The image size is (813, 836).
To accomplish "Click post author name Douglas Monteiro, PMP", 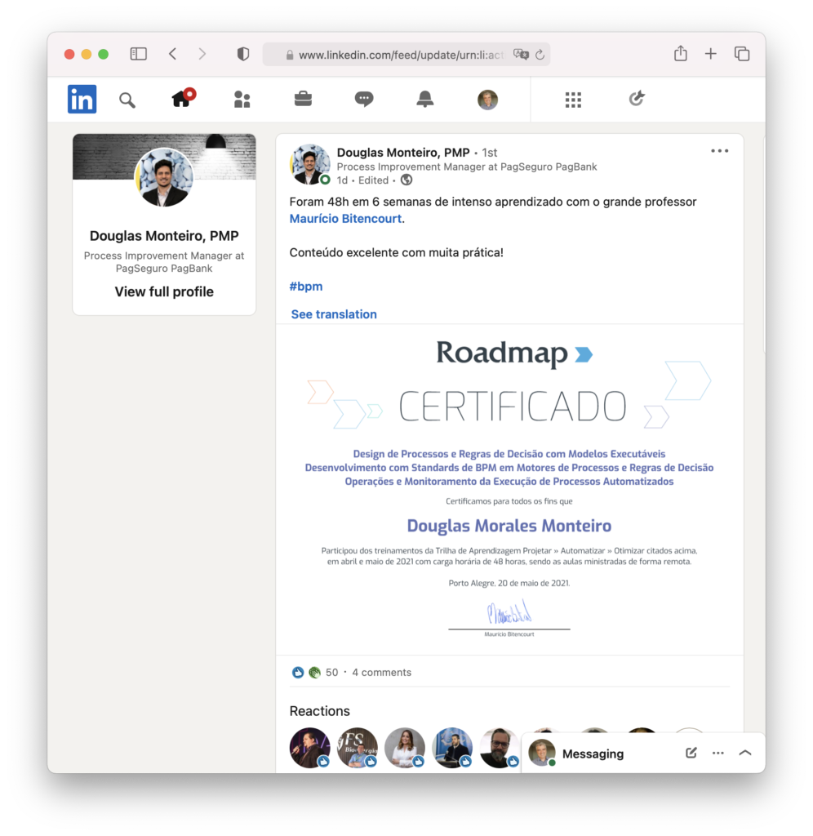I will coord(403,153).
